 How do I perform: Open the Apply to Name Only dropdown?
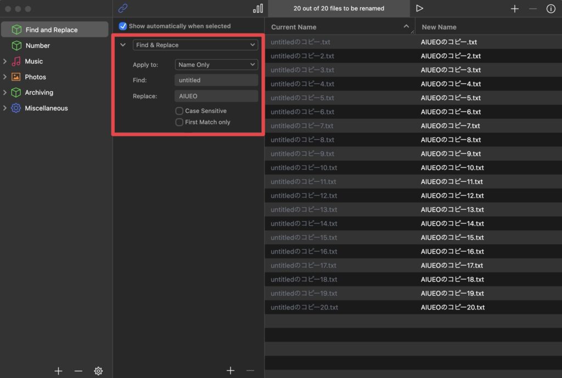216,65
